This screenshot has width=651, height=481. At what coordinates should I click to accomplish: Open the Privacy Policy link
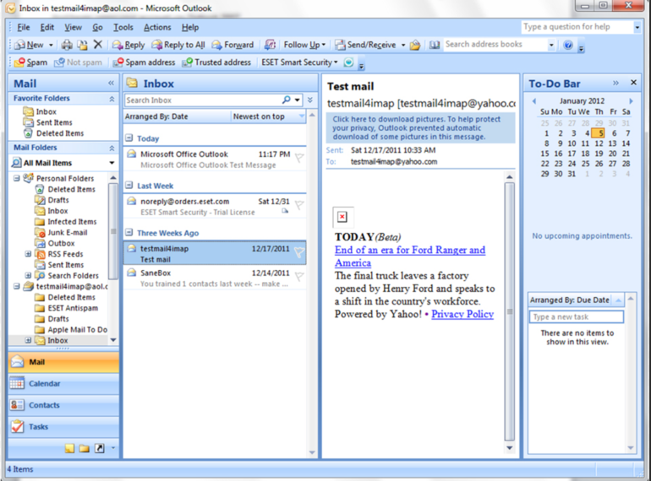coord(462,314)
